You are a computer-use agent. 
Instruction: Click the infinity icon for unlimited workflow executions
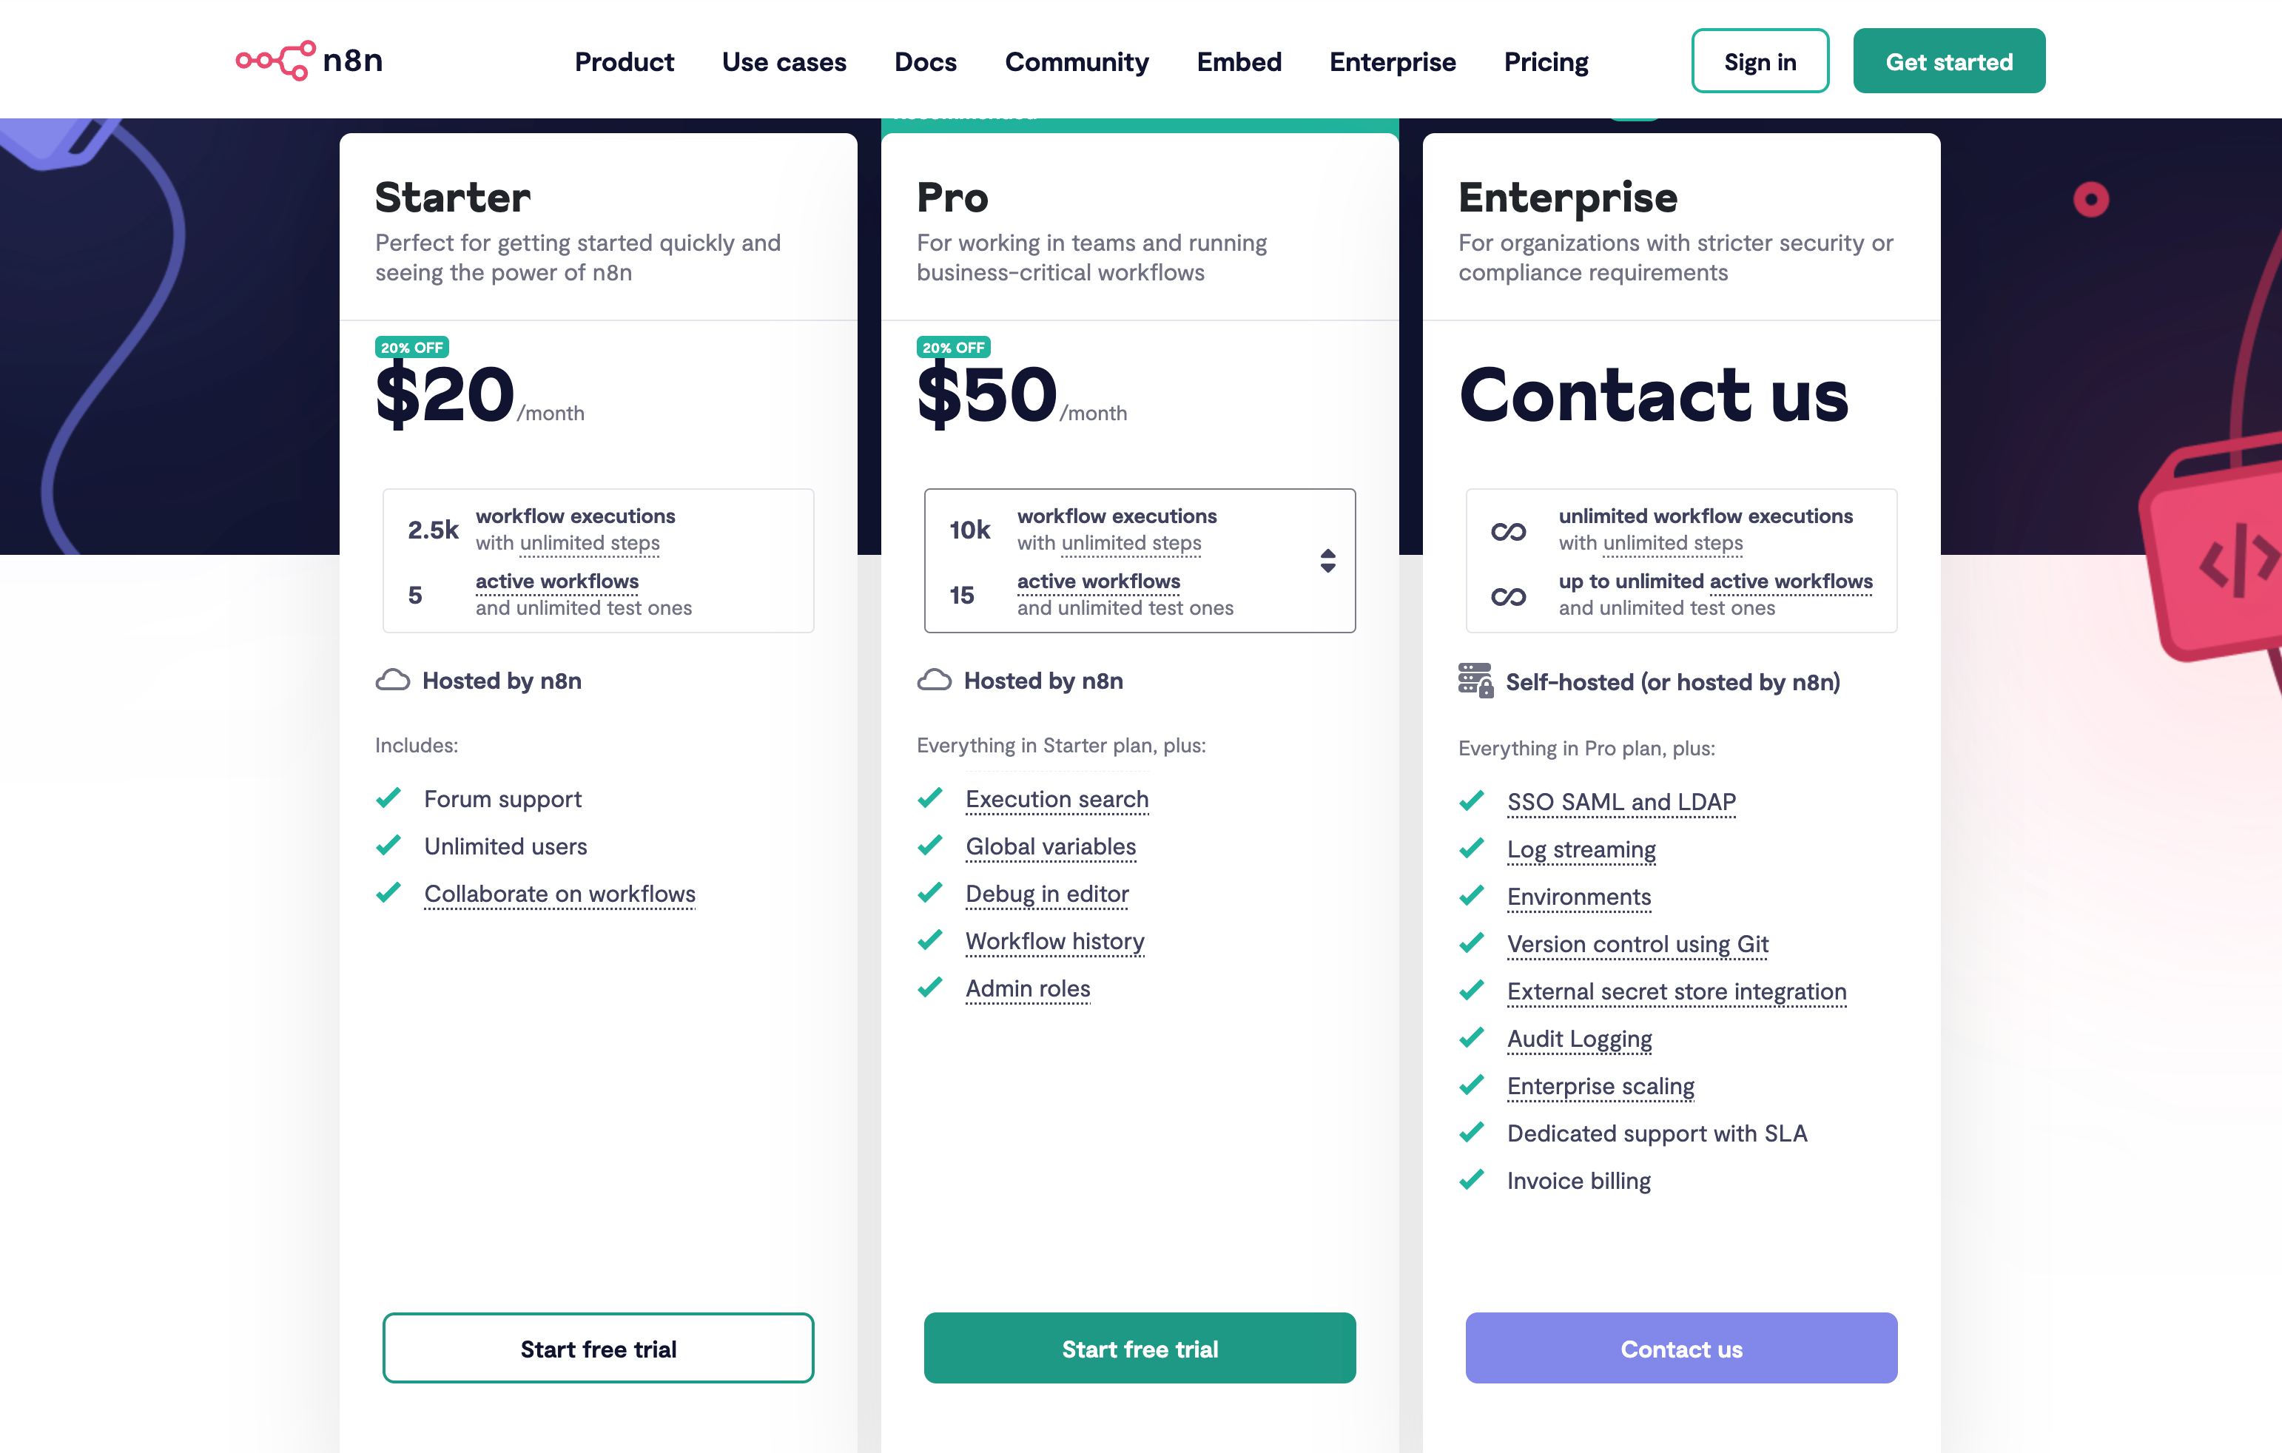(x=1508, y=530)
